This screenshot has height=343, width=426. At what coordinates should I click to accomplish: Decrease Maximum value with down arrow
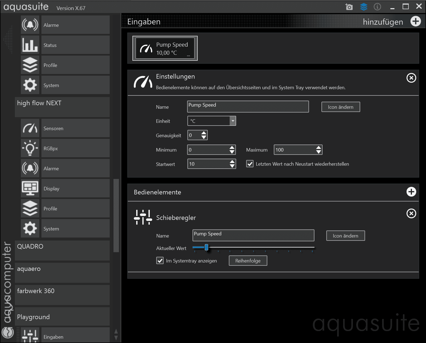point(319,152)
